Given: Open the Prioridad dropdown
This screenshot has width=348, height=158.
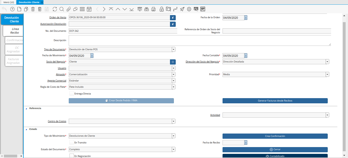Looking at the screenshot, I should point(327,74).
